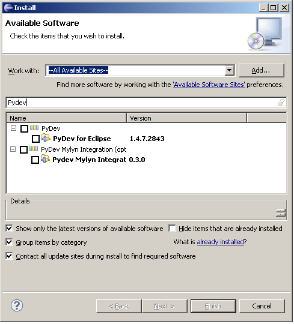Viewport: 294px width, 324px height.
Task: Click the Pydev Mylyn Integrat feature icon
Action: click(45, 159)
